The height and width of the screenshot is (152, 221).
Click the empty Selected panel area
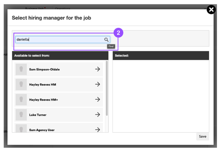tap(161, 96)
